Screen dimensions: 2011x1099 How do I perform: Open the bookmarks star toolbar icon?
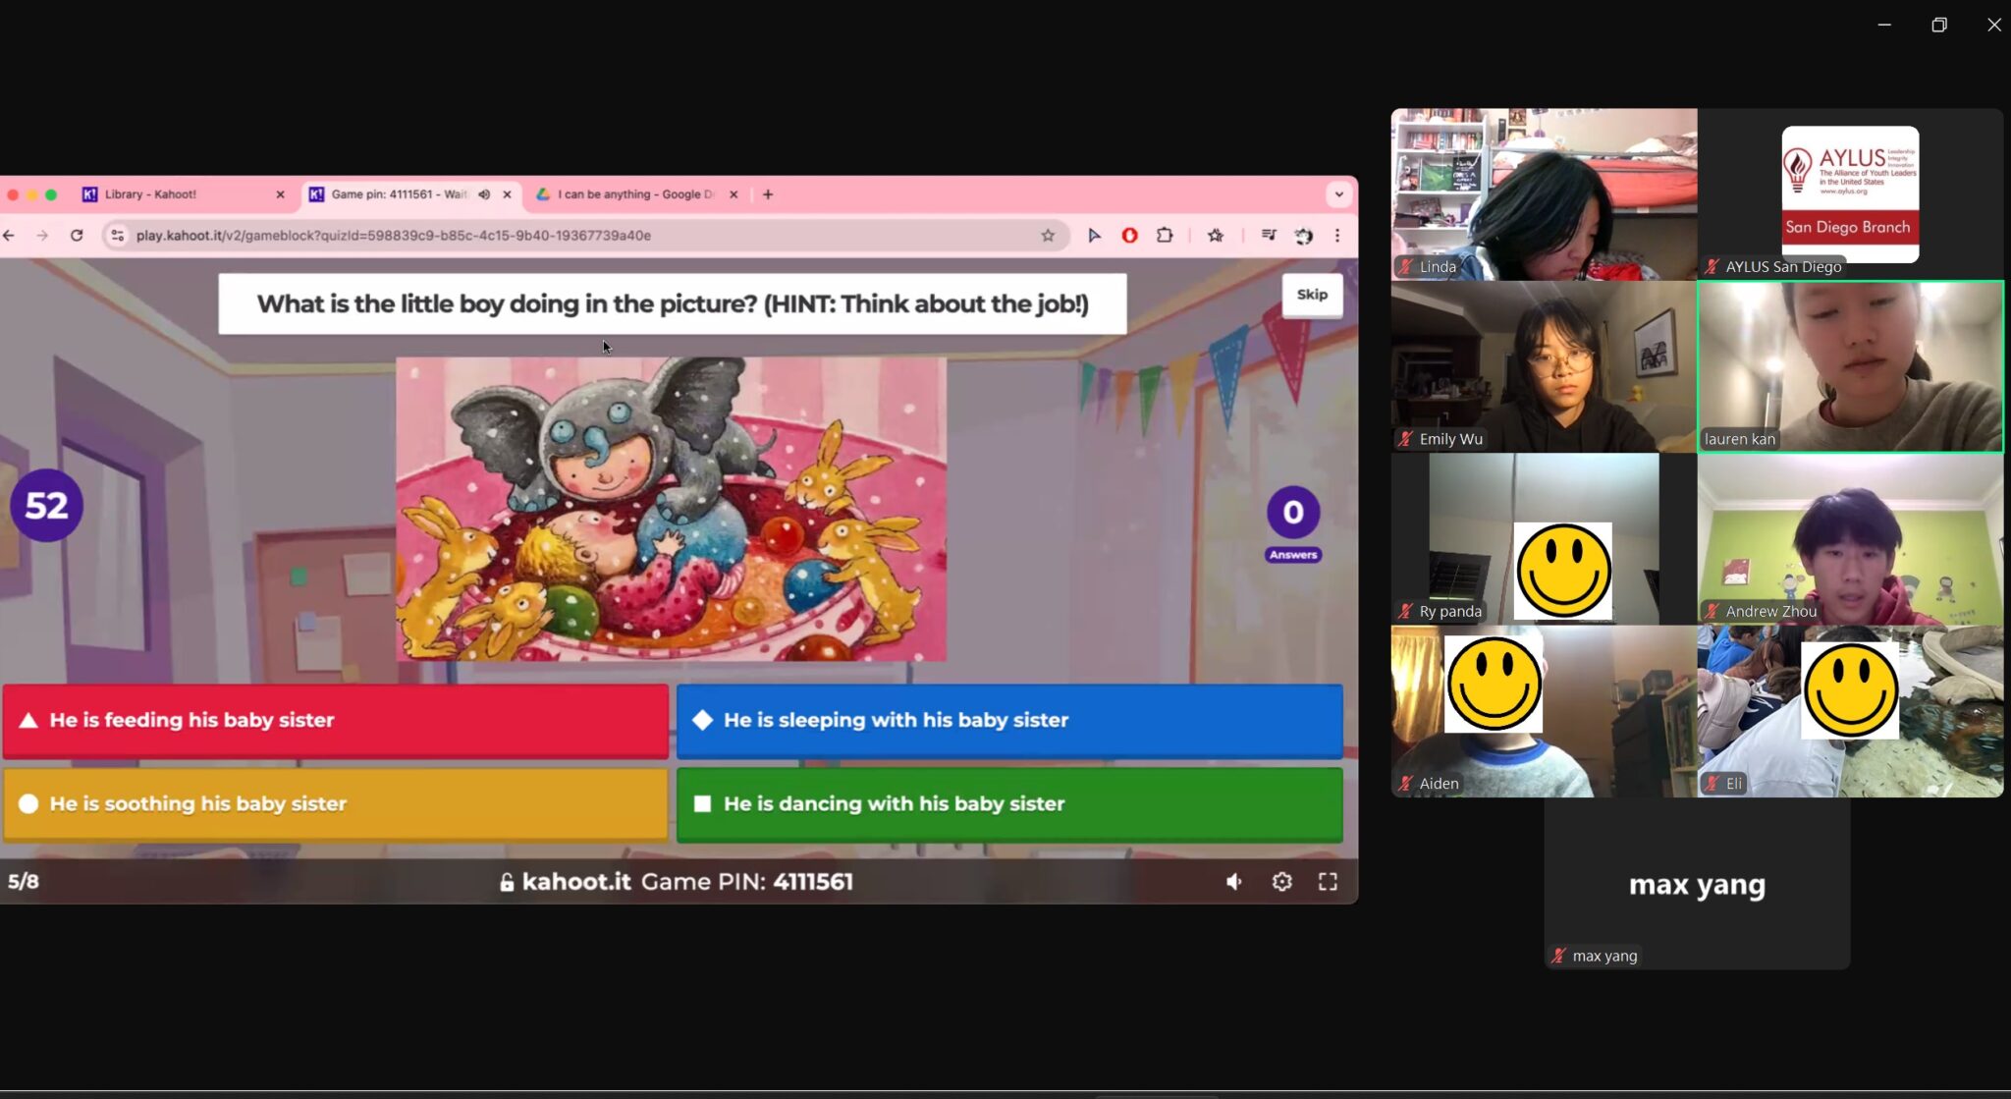1216,236
